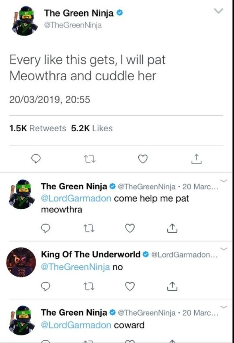Screen dimensions: 234x343
Task: Open the @LordGarmadon mention in "come help me pat" tweet
Action: point(76,199)
